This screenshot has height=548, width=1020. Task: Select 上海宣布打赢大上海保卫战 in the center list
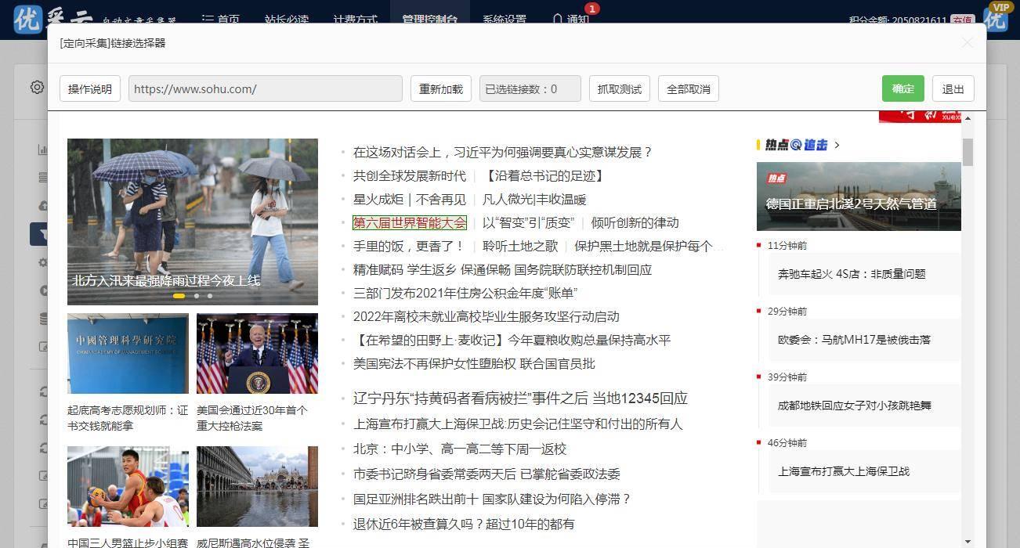coord(518,424)
